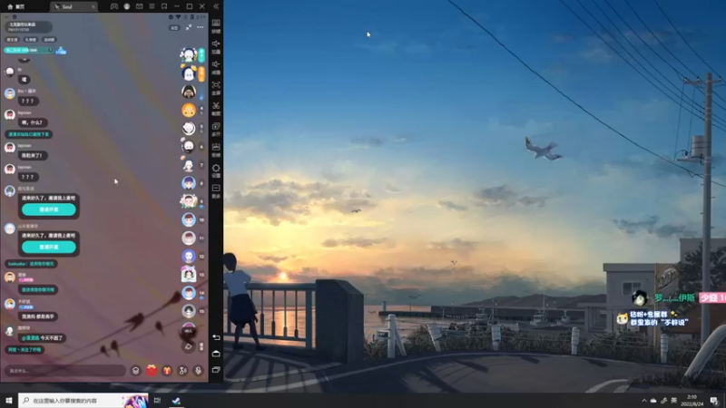Click the second tag under the room title
Image resolution: width=726 pixels, height=408 pixels.
coord(31,40)
